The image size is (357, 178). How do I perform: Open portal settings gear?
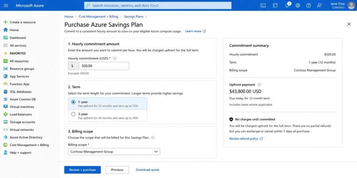(x=298, y=6)
